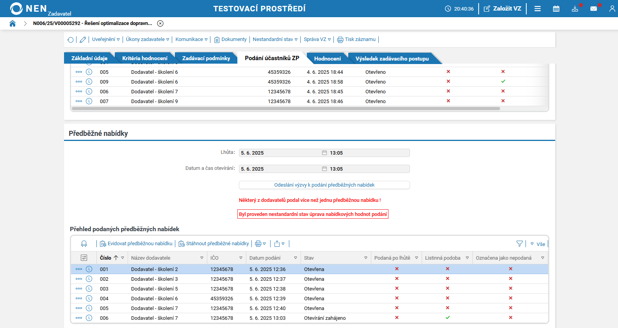
Task: Click the refresh icon in record toolbar
Action: (71, 40)
